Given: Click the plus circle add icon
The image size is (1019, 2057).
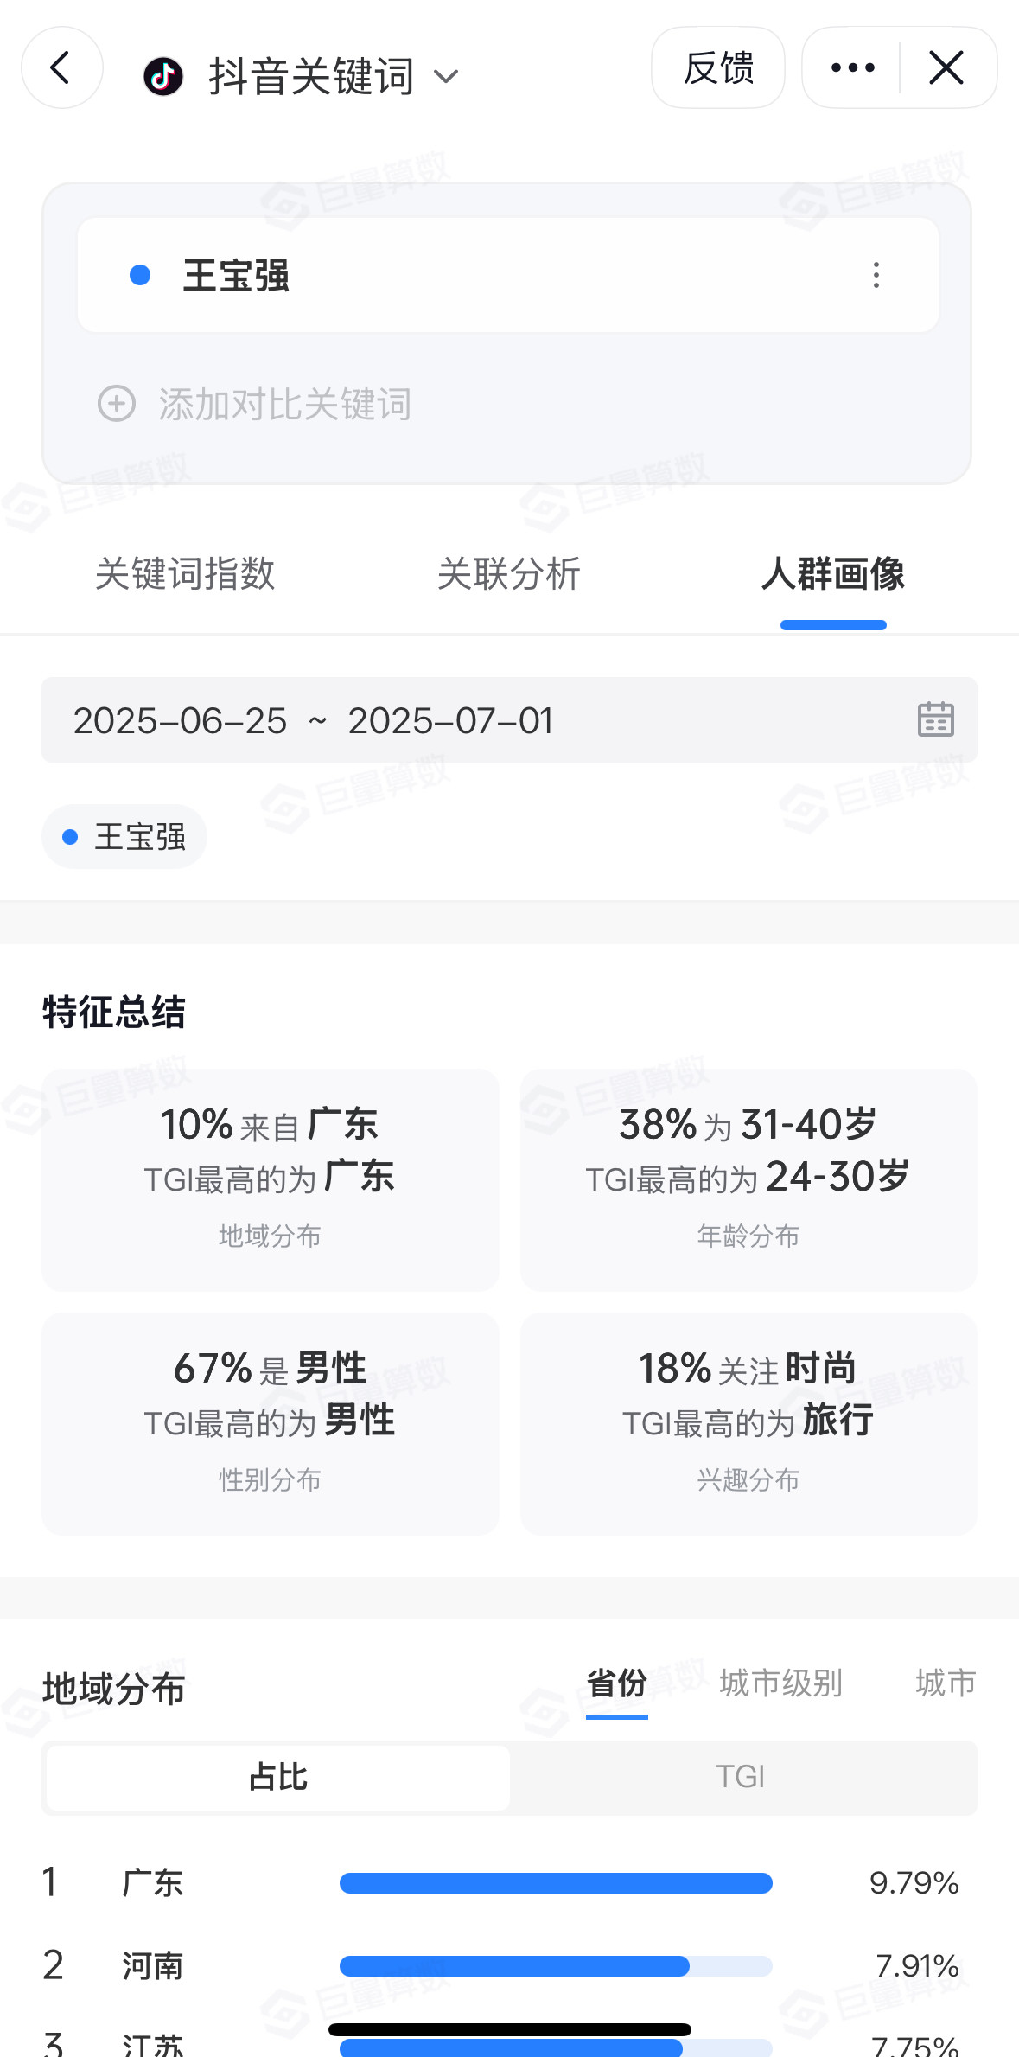Looking at the screenshot, I should 117,404.
